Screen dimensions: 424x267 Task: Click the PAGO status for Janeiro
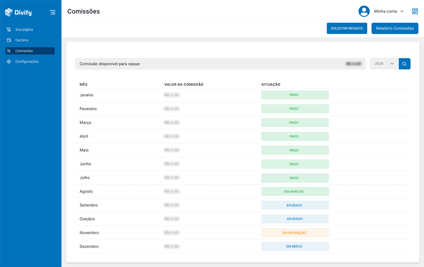tap(294, 95)
